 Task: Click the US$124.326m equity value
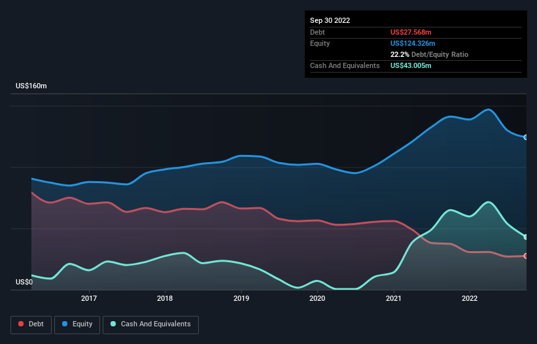point(413,43)
